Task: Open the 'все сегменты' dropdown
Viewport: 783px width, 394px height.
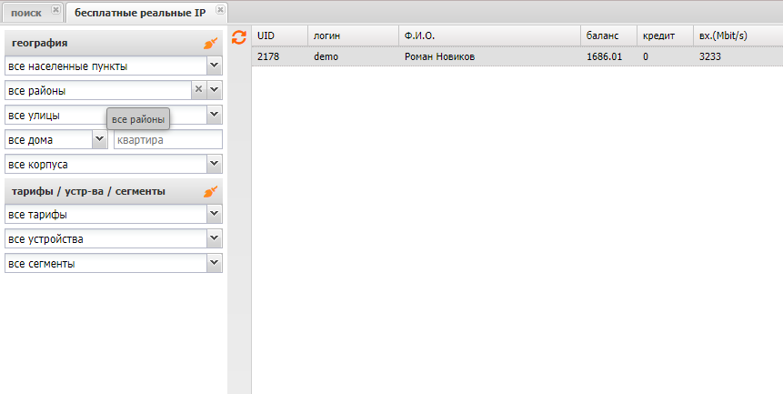Action: coord(214,263)
